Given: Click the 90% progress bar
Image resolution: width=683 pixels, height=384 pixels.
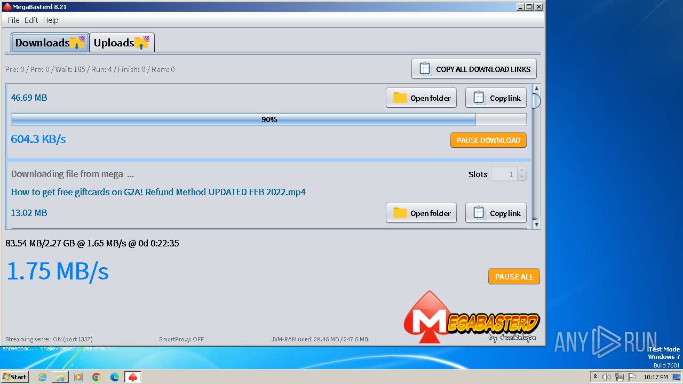Looking at the screenshot, I should [269, 119].
